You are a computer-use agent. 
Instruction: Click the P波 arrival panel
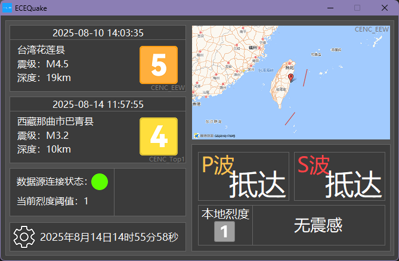pyautogui.click(x=243, y=176)
